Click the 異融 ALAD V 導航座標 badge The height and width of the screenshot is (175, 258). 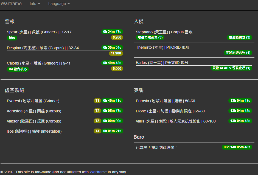point(232,68)
